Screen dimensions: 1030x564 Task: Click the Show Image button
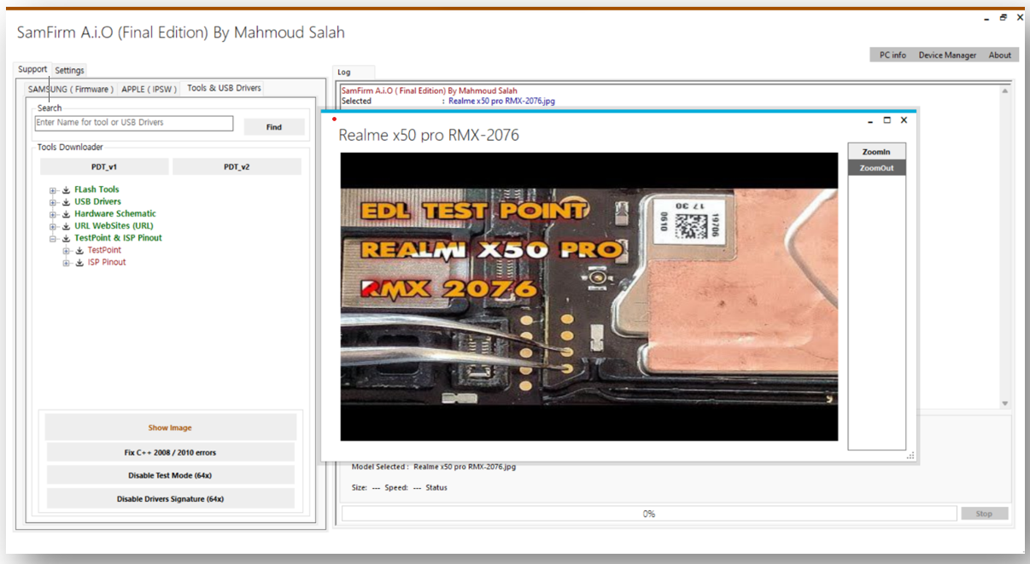[x=170, y=427]
